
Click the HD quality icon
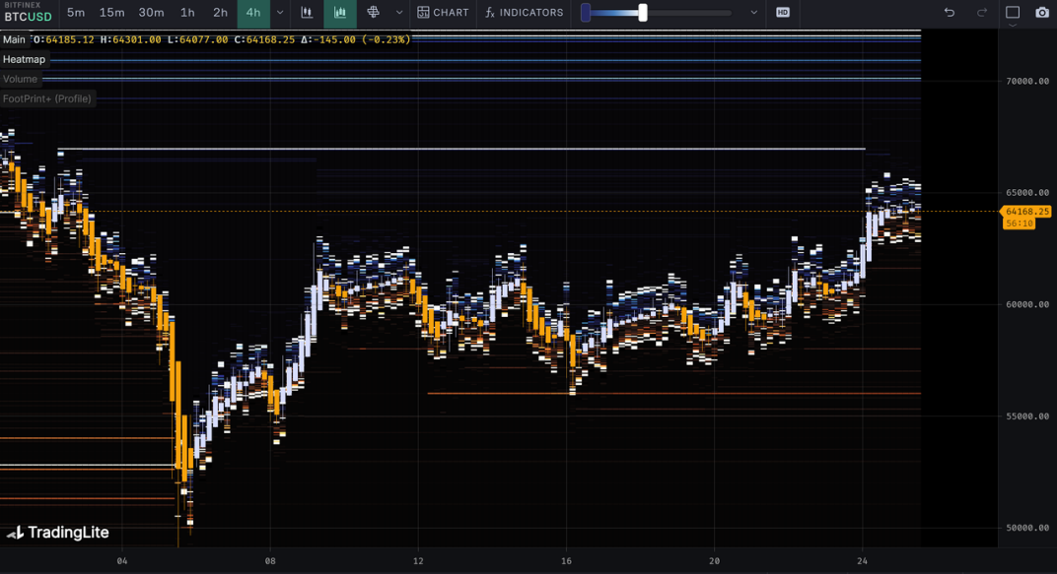(783, 13)
